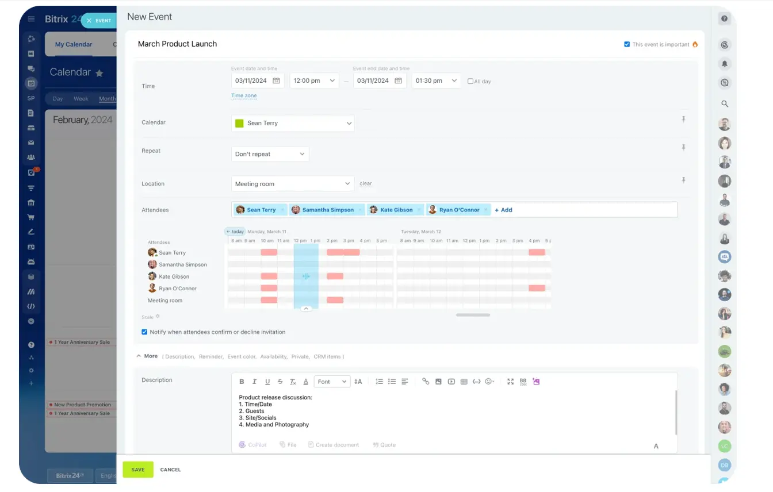Pin the Calendar field with pin icon
773x492 pixels.
point(683,120)
